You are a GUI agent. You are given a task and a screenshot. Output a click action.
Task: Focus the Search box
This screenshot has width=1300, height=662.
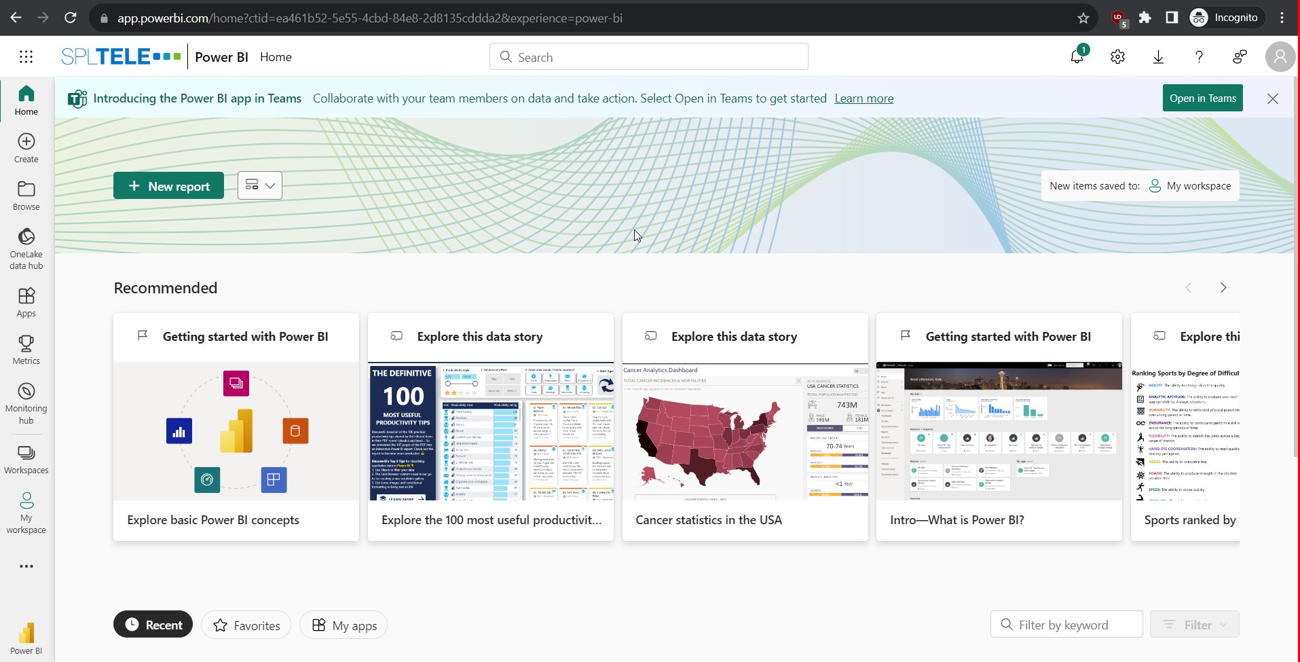[648, 57]
